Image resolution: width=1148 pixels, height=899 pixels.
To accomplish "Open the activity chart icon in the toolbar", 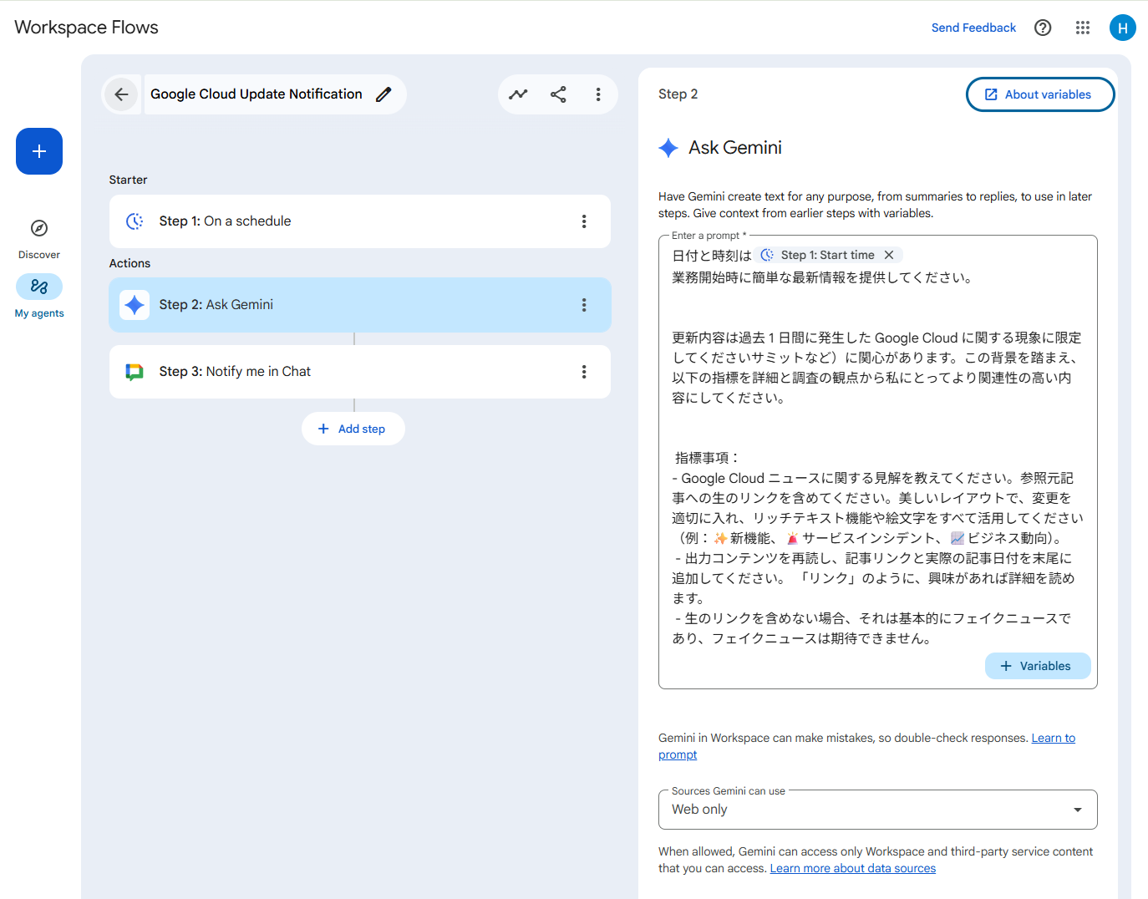I will 518,94.
